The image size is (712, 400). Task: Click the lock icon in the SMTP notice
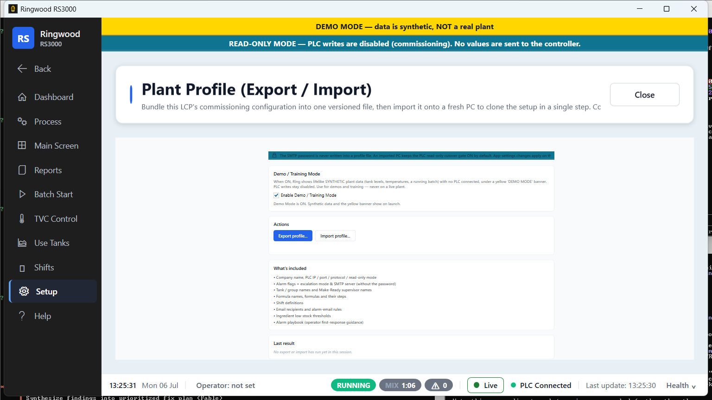pos(274,156)
